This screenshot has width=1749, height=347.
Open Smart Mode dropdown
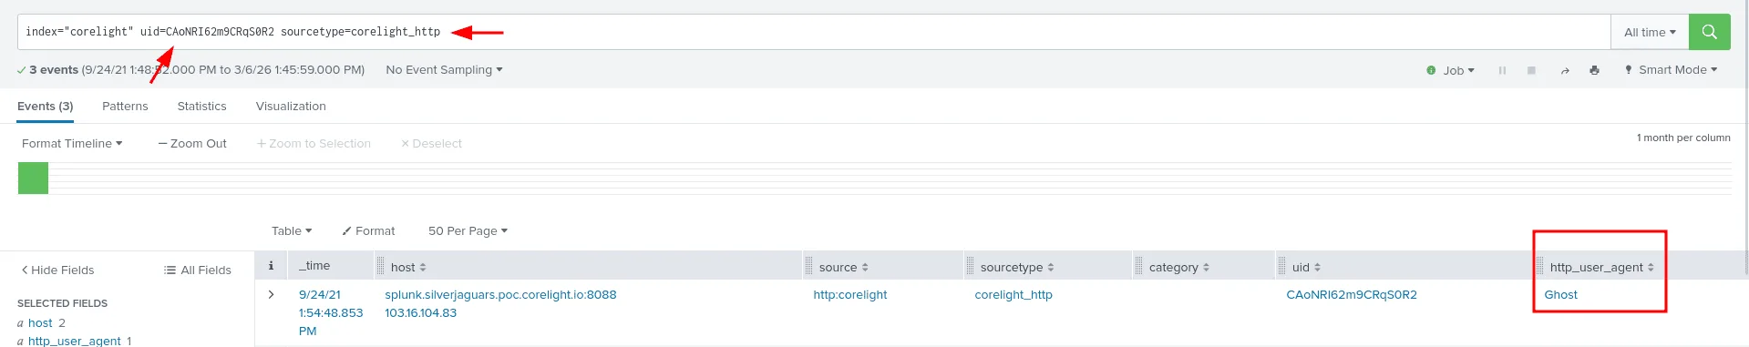1671,70
